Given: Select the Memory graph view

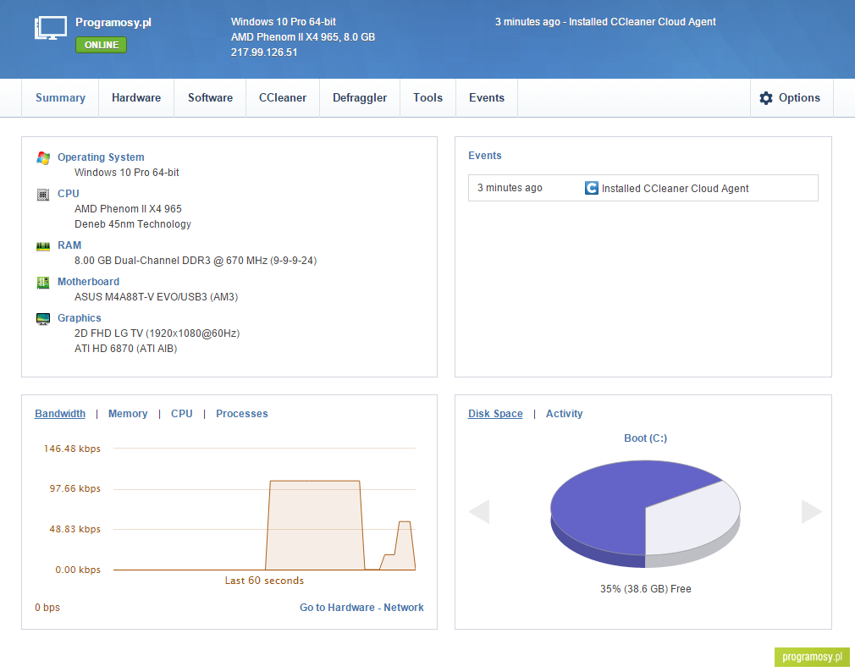Looking at the screenshot, I should click(128, 414).
